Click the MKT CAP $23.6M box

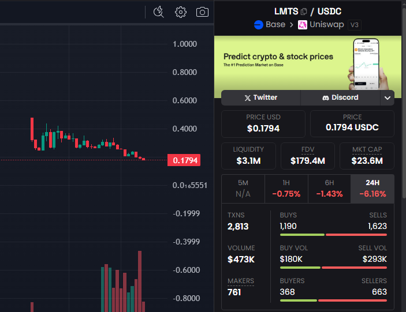(x=367, y=156)
